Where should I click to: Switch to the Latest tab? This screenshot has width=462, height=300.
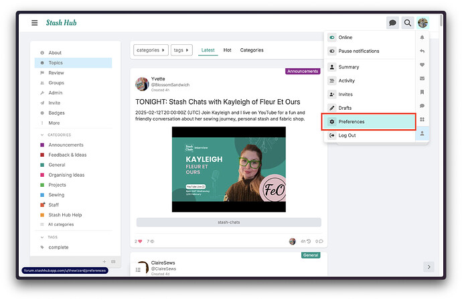[x=208, y=50]
